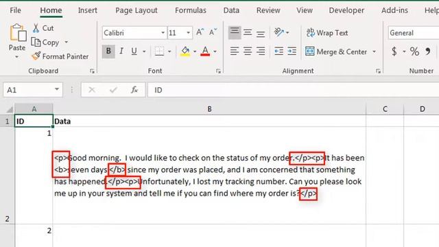Click the Cut scissors icon

(36, 28)
